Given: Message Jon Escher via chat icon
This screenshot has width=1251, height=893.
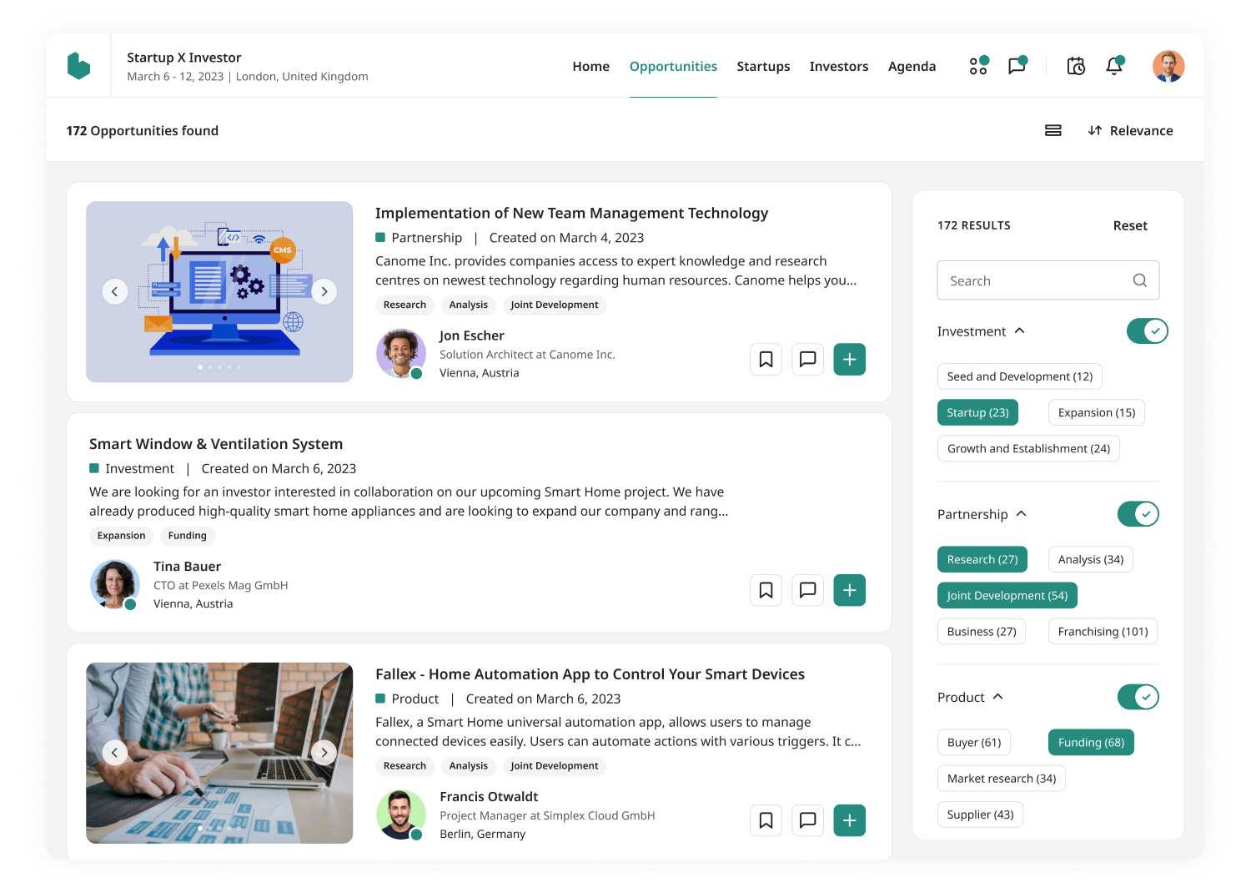Looking at the screenshot, I should 807,360.
